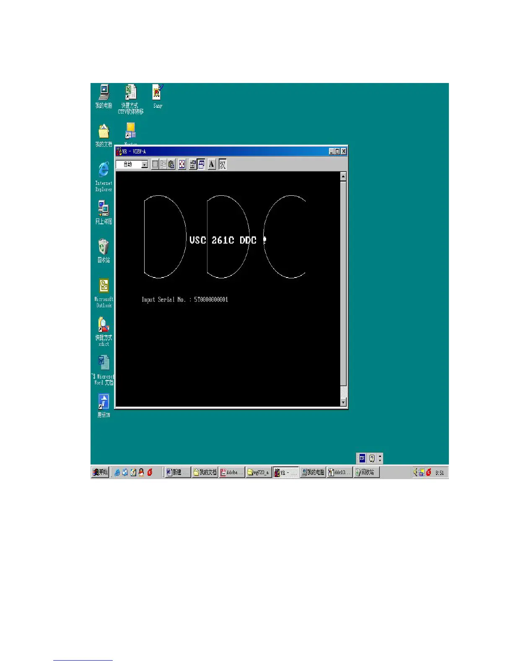Click the QQ penguin quick launch icon

point(141,472)
